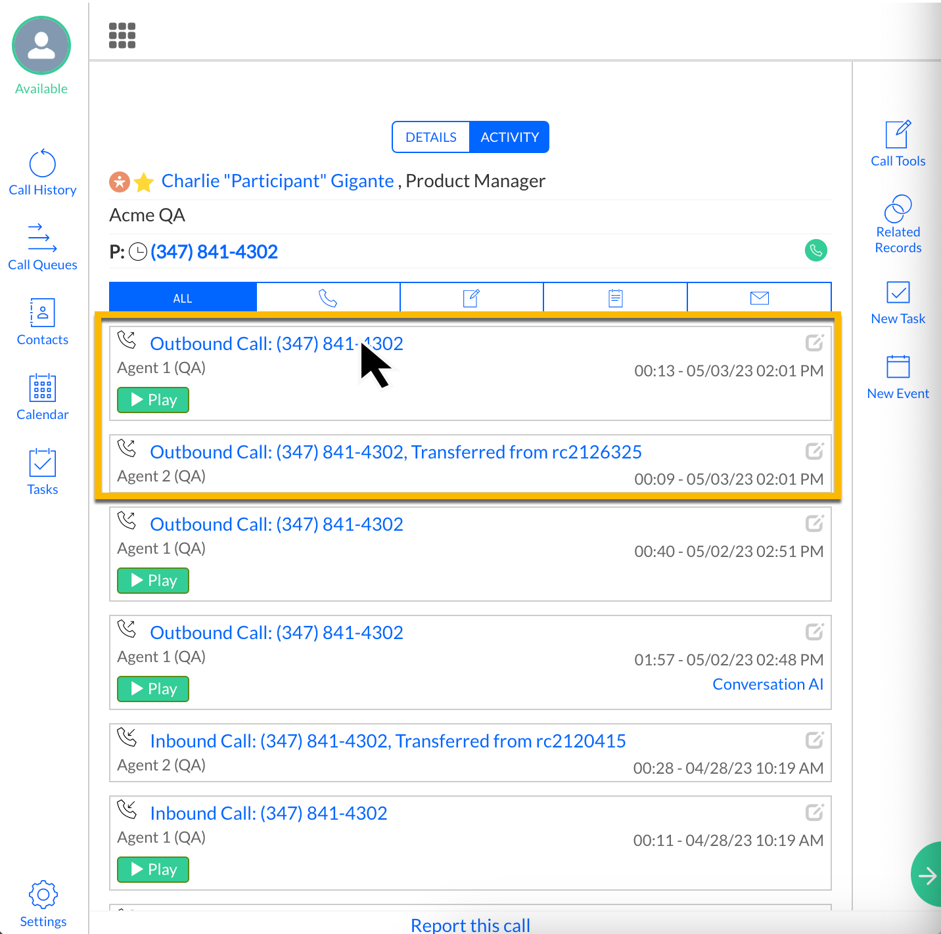Image resolution: width=941 pixels, height=934 pixels.
Task: Click Report this call link
Action: (x=470, y=925)
